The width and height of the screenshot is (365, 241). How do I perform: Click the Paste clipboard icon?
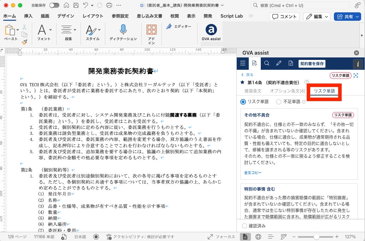tap(10, 30)
